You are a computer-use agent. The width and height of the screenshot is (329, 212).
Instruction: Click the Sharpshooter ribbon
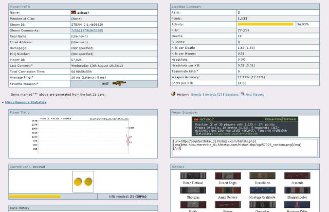(297, 190)
